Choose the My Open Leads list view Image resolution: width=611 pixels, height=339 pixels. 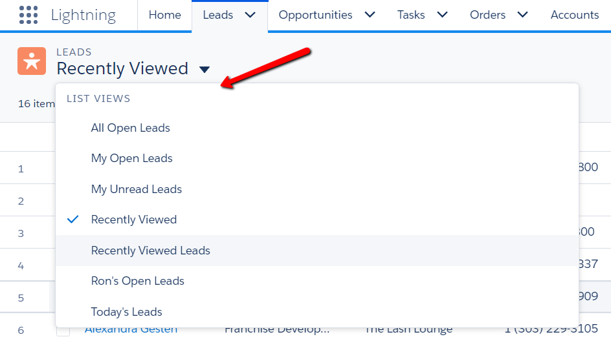coord(317,158)
